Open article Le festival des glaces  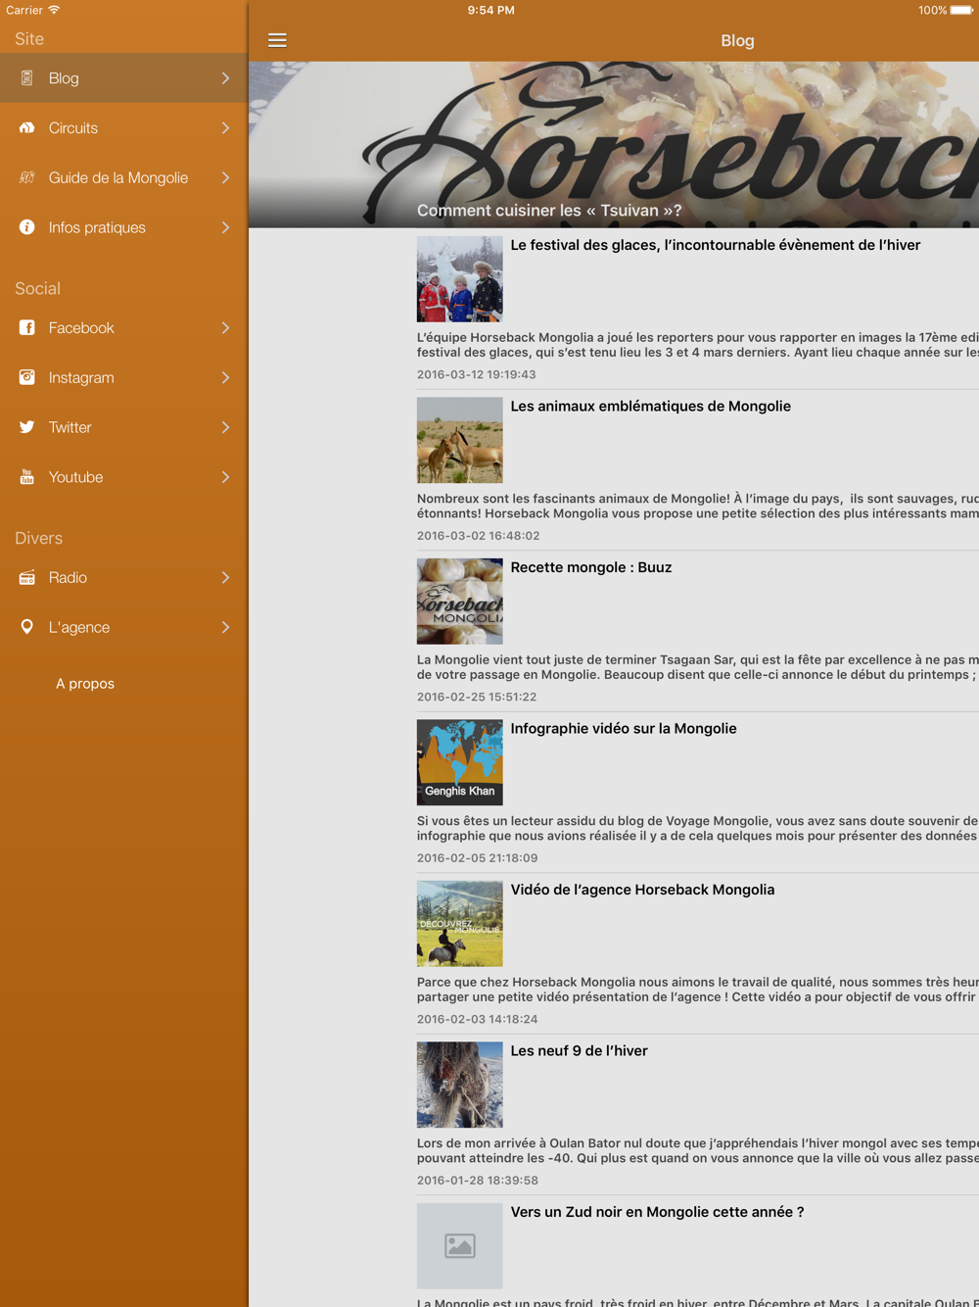[716, 245]
